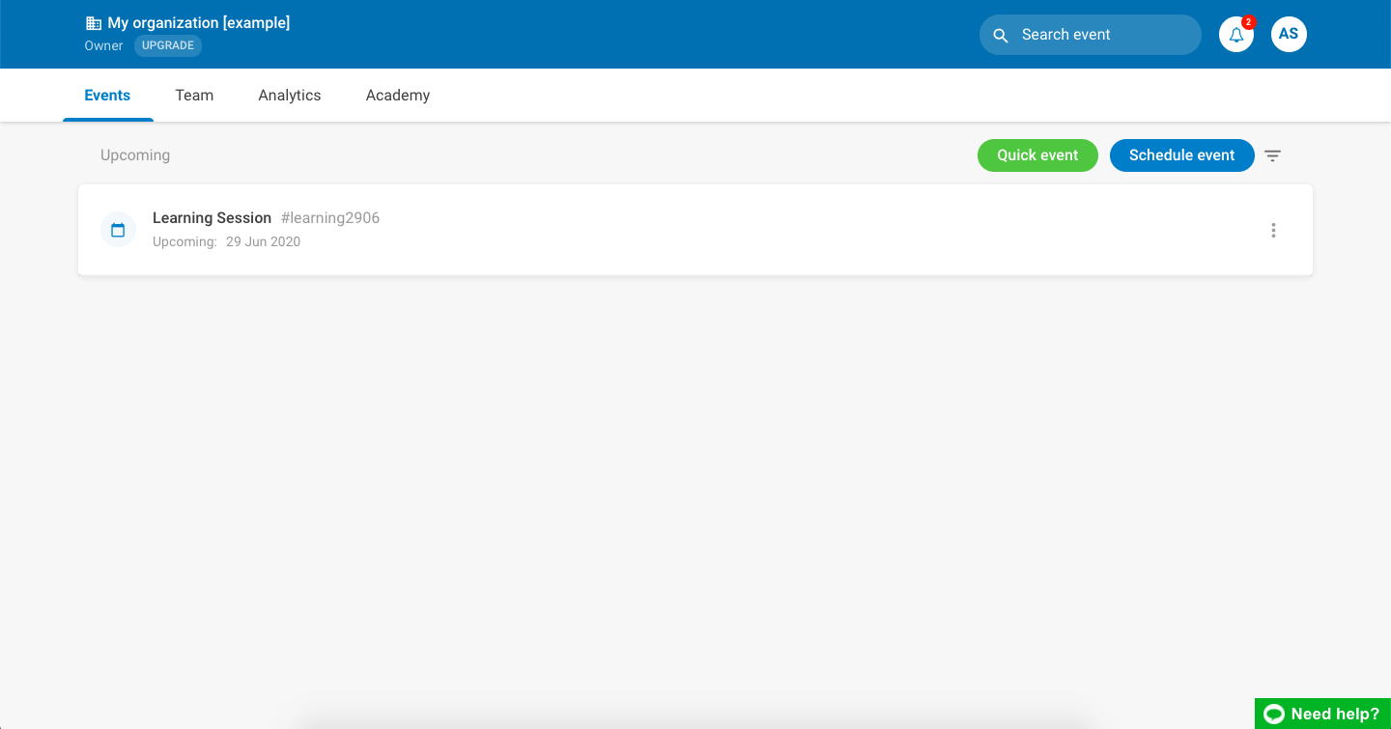This screenshot has width=1391, height=729.
Task: Open the Need help? widget
Action: [x=1322, y=714]
